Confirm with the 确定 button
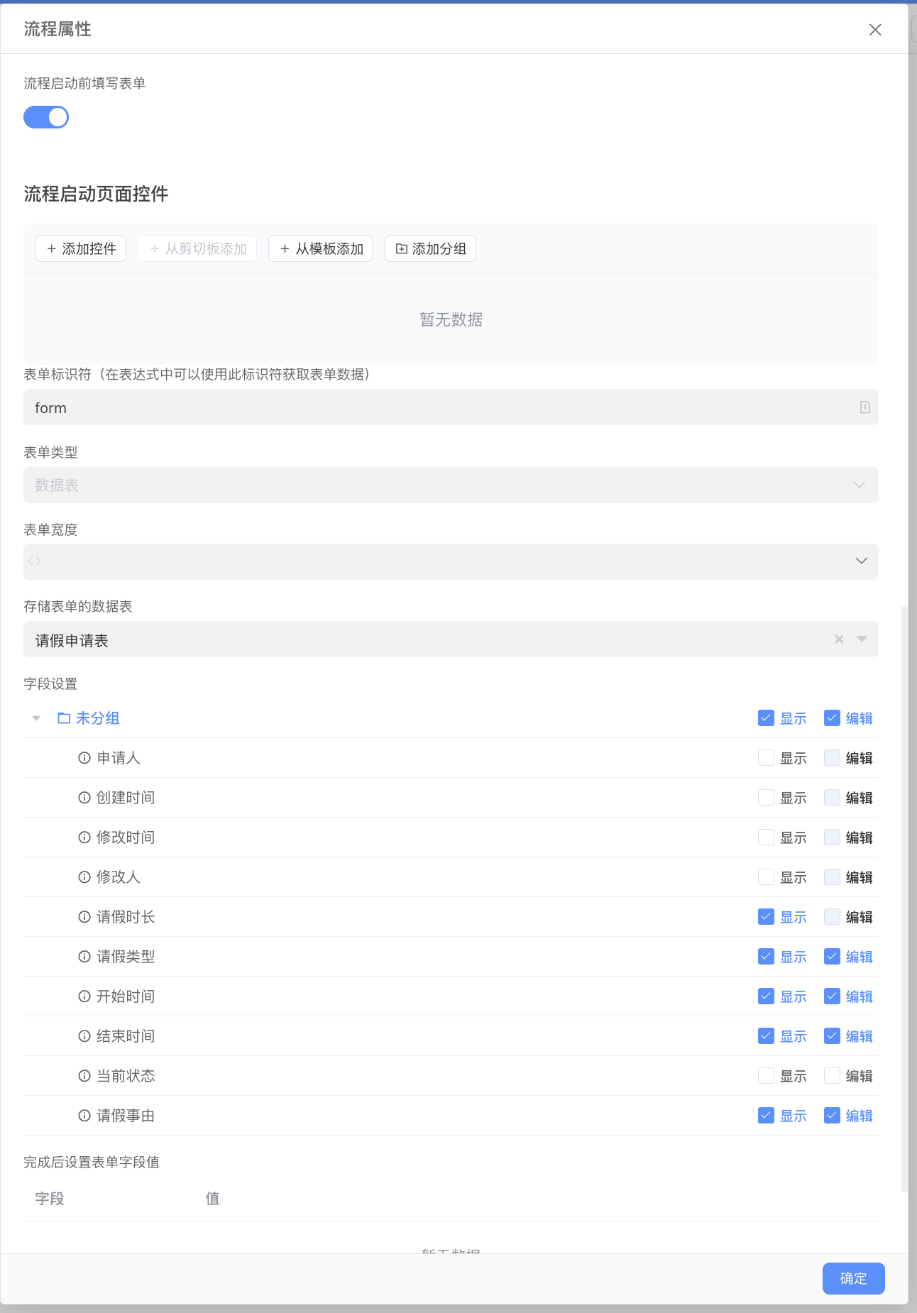 coord(853,1278)
